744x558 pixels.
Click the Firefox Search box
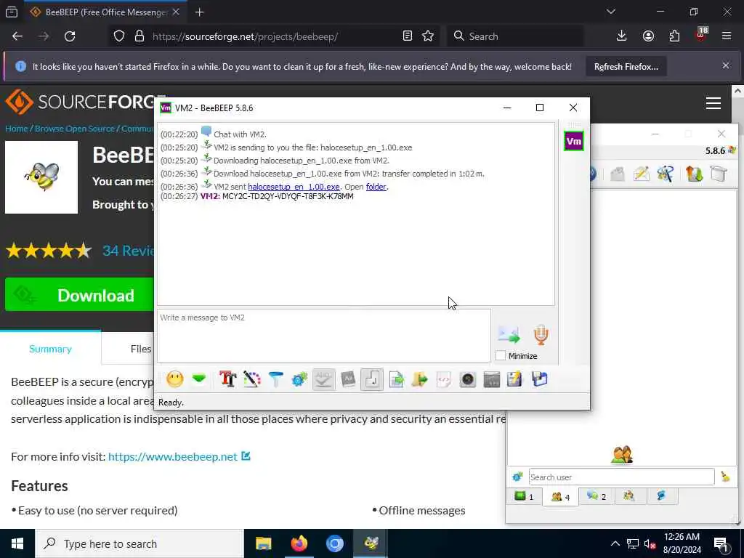coord(515,36)
